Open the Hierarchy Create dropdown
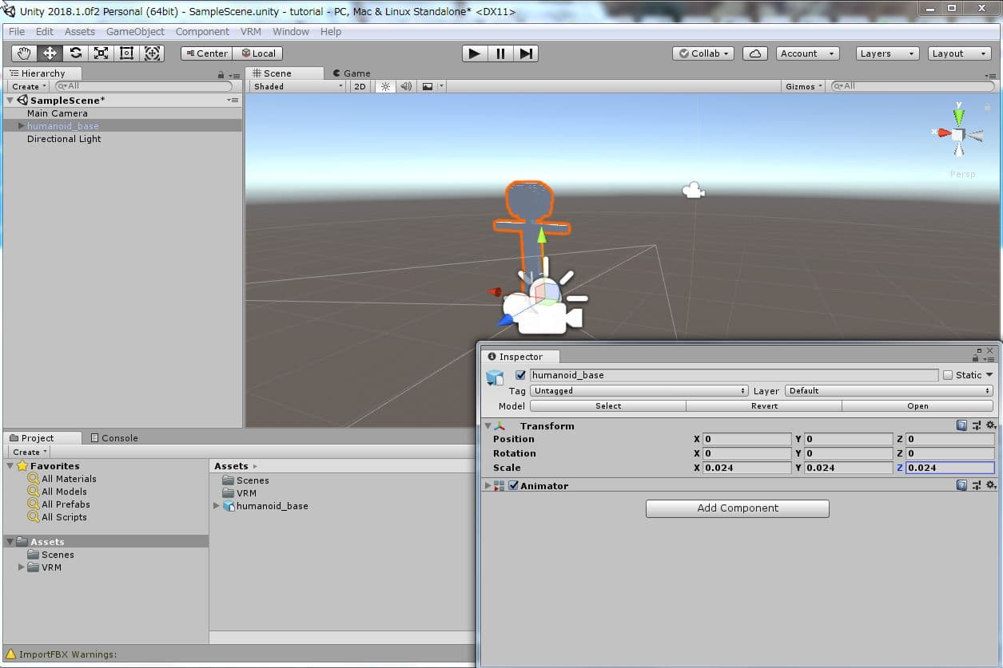Image resolution: width=1003 pixels, height=668 pixels. [29, 86]
